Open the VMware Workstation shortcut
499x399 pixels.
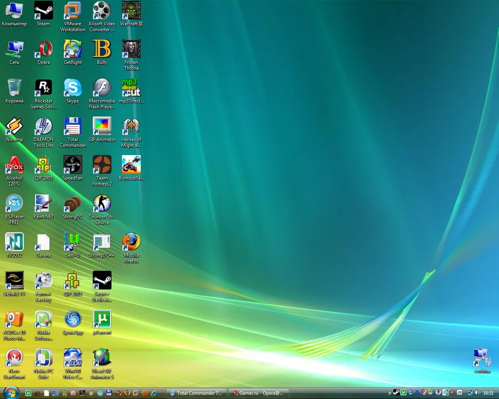tap(73, 10)
